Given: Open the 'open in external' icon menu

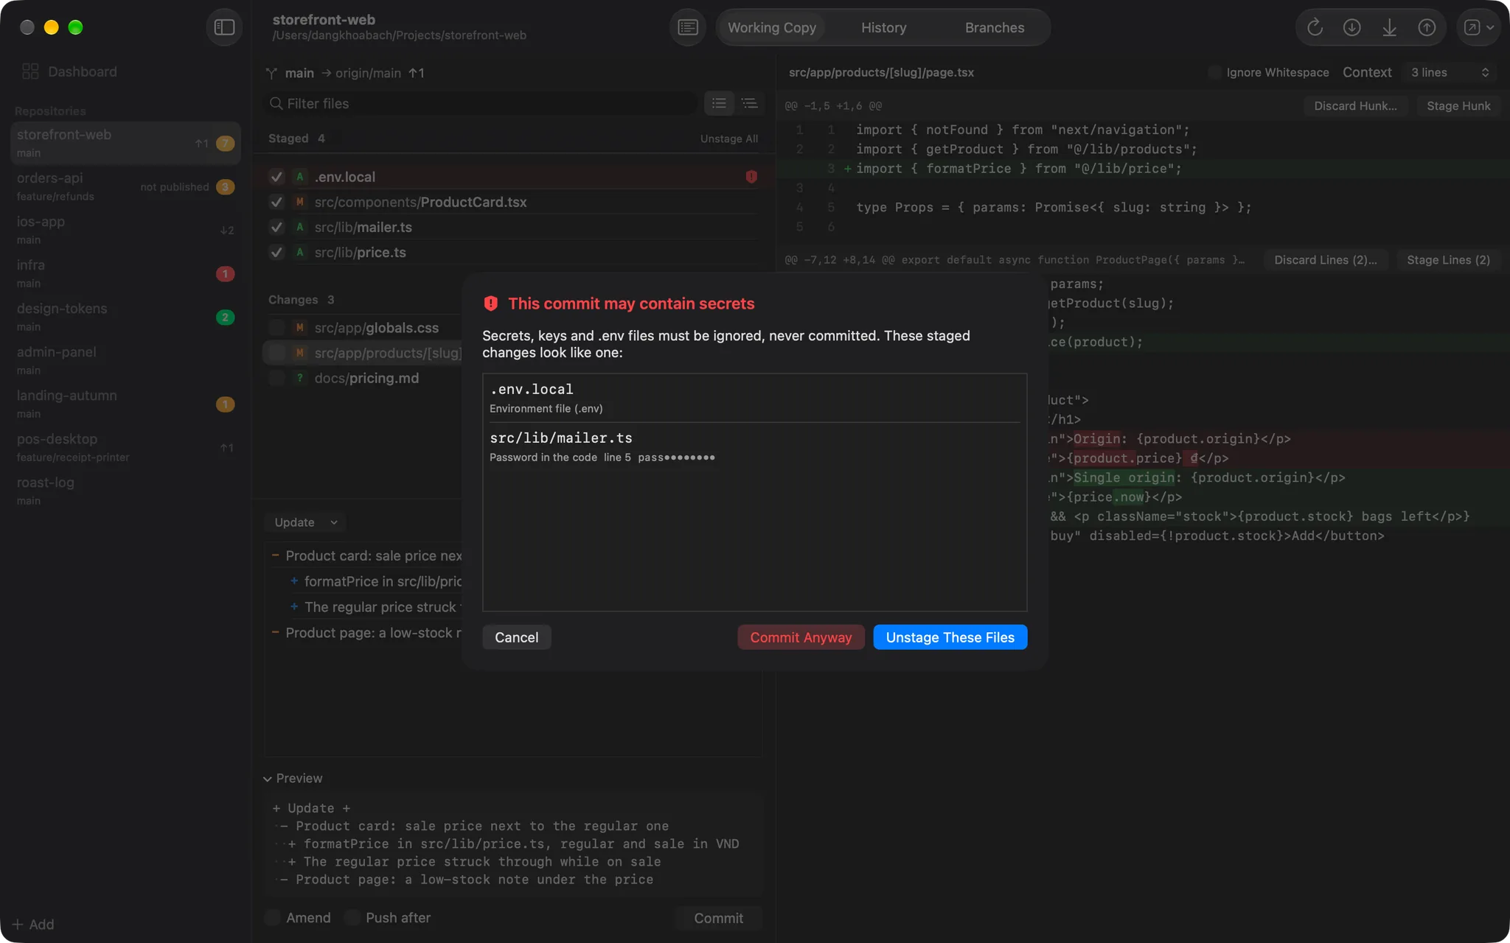Looking at the screenshot, I should point(1478,27).
